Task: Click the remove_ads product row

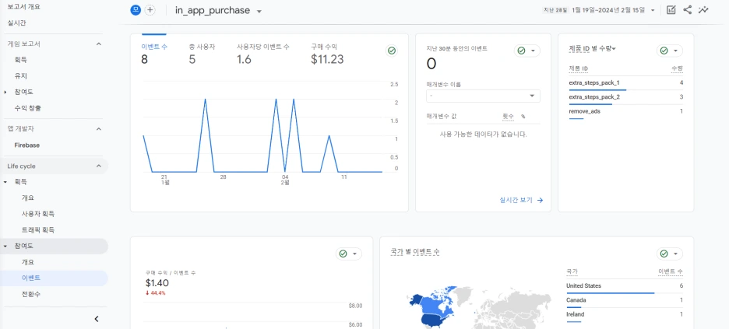Action: [625, 112]
